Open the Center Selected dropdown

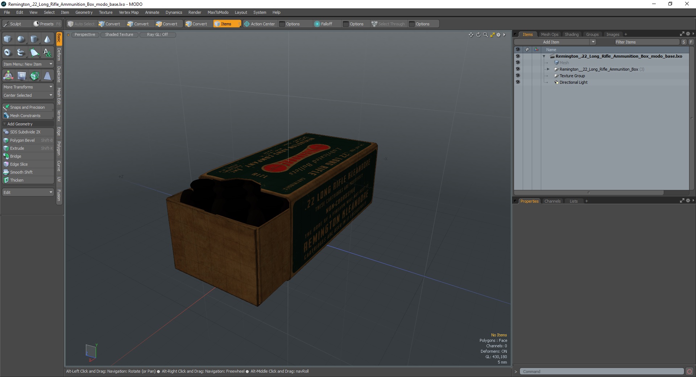click(28, 95)
